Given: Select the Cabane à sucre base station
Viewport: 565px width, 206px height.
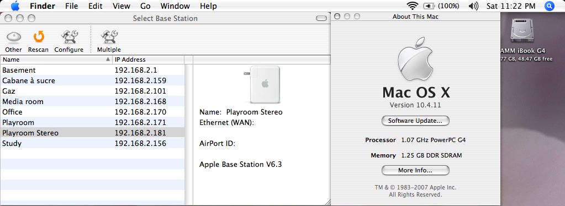Looking at the screenshot, I should pos(92,80).
